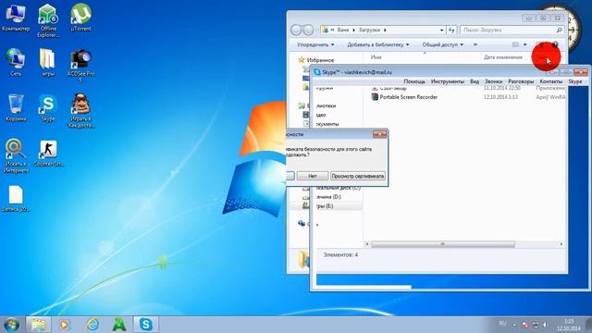Sort files by the Дата изменения column
Viewport: 592px width, 333px height.
pyautogui.click(x=503, y=57)
